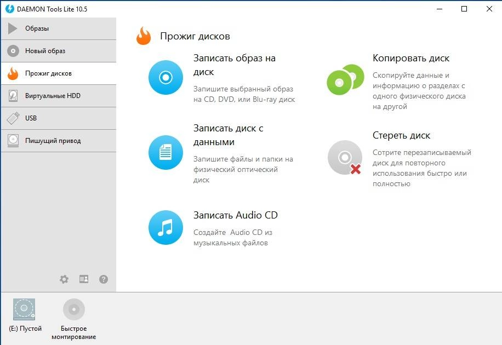
Task: Click the (E:) Пустой label
Action: coord(25,329)
